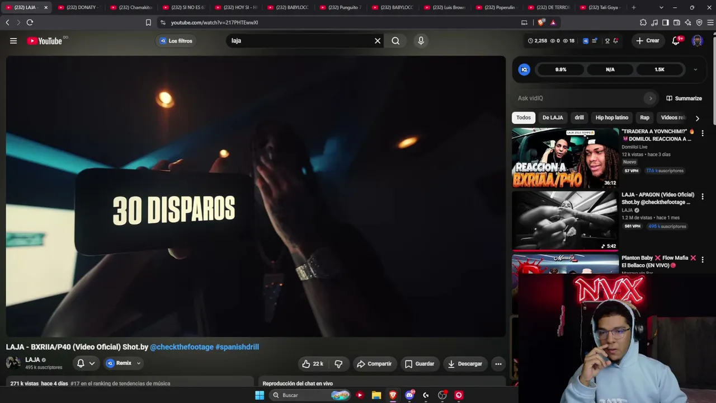Open the Brave Leo AI sparkle icon
The image size is (716, 403).
[x=688, y=22]
